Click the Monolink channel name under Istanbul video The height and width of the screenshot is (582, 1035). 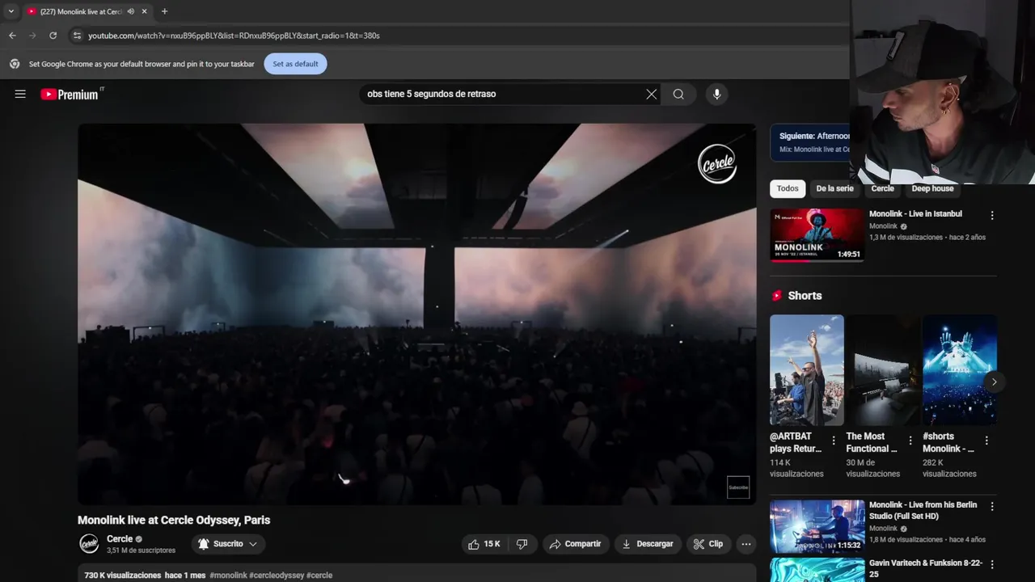(x=883, y=226)
